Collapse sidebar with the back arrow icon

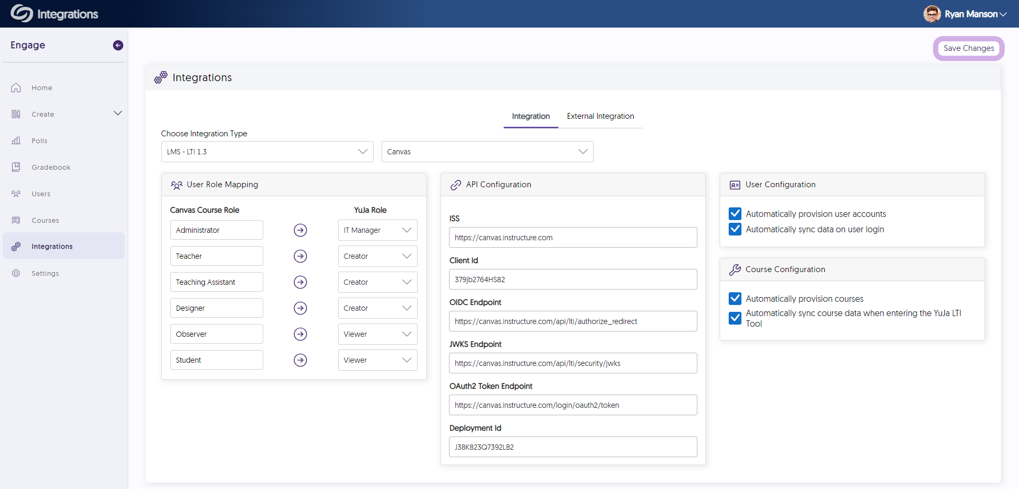point(118,46)
